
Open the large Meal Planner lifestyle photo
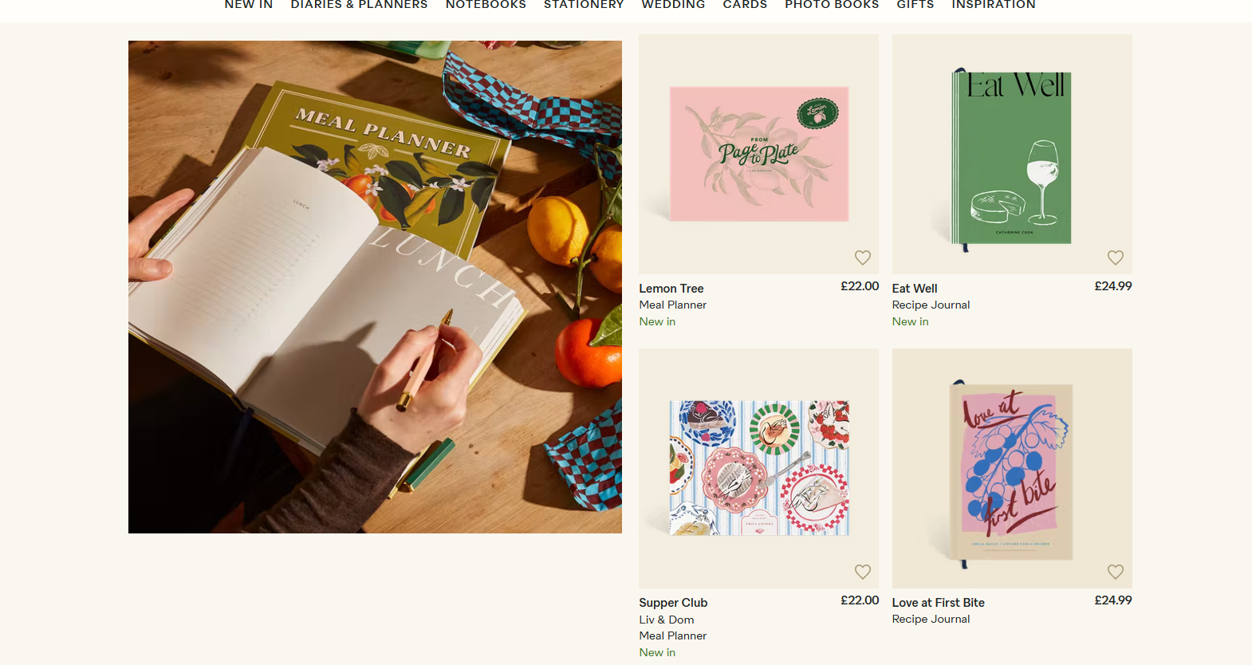375,287
